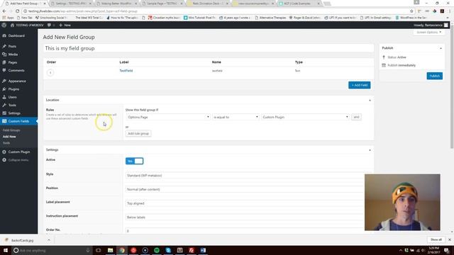
Task: Click the Add rule group button
Action: point(138,134)
